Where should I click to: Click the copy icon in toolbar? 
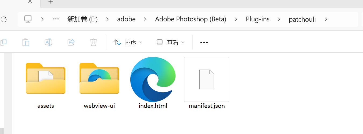[3, 42]
